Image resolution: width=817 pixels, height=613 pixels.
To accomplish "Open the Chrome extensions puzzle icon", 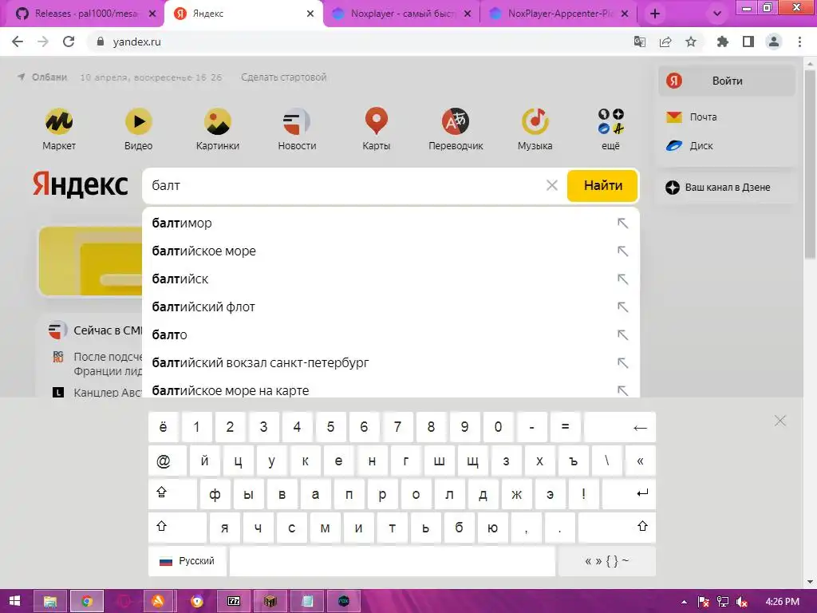I will click(723, 42).
